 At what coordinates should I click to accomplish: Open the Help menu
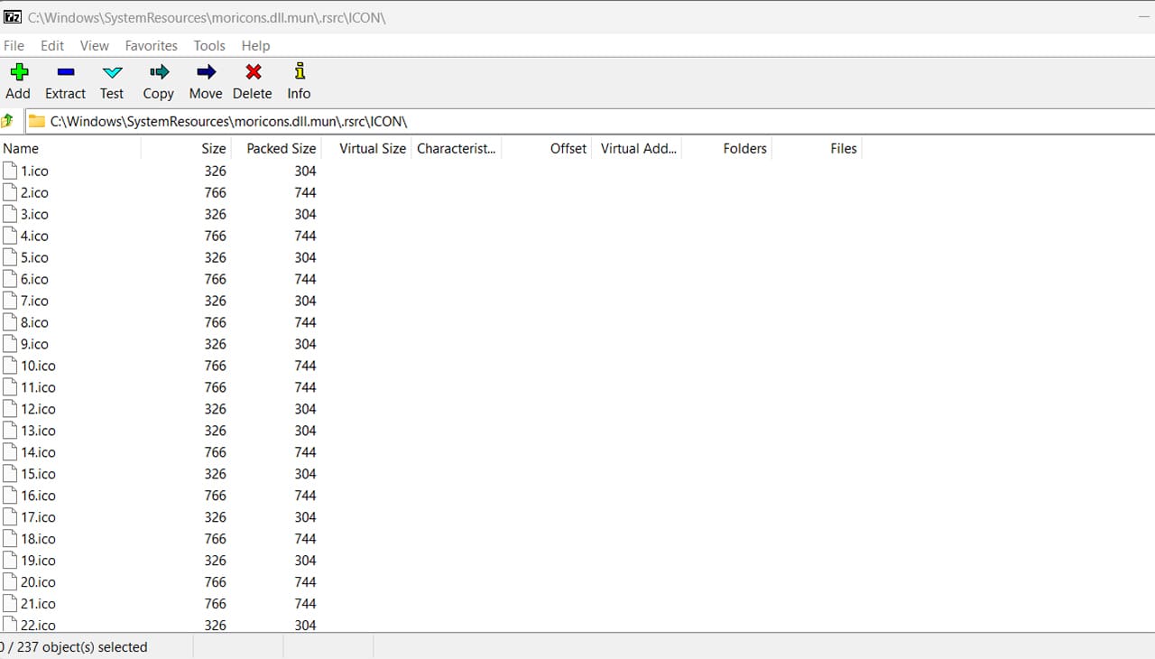[x=255, y=45]
